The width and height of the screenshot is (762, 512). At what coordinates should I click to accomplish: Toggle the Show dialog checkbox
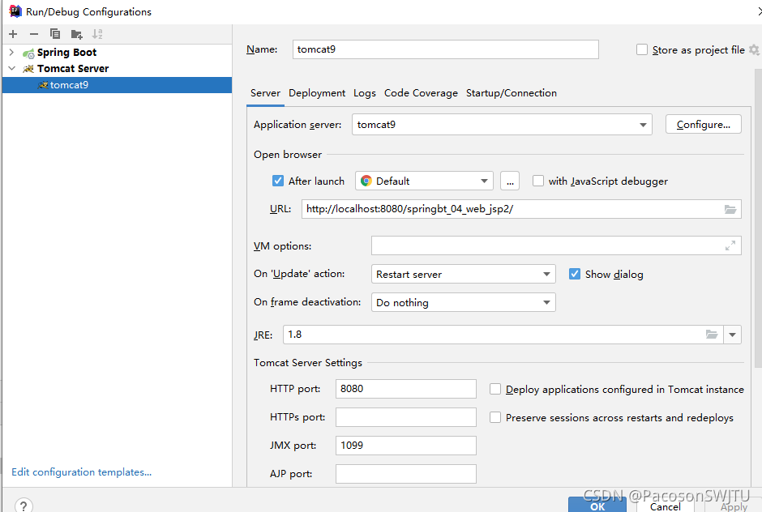[575, 274]
